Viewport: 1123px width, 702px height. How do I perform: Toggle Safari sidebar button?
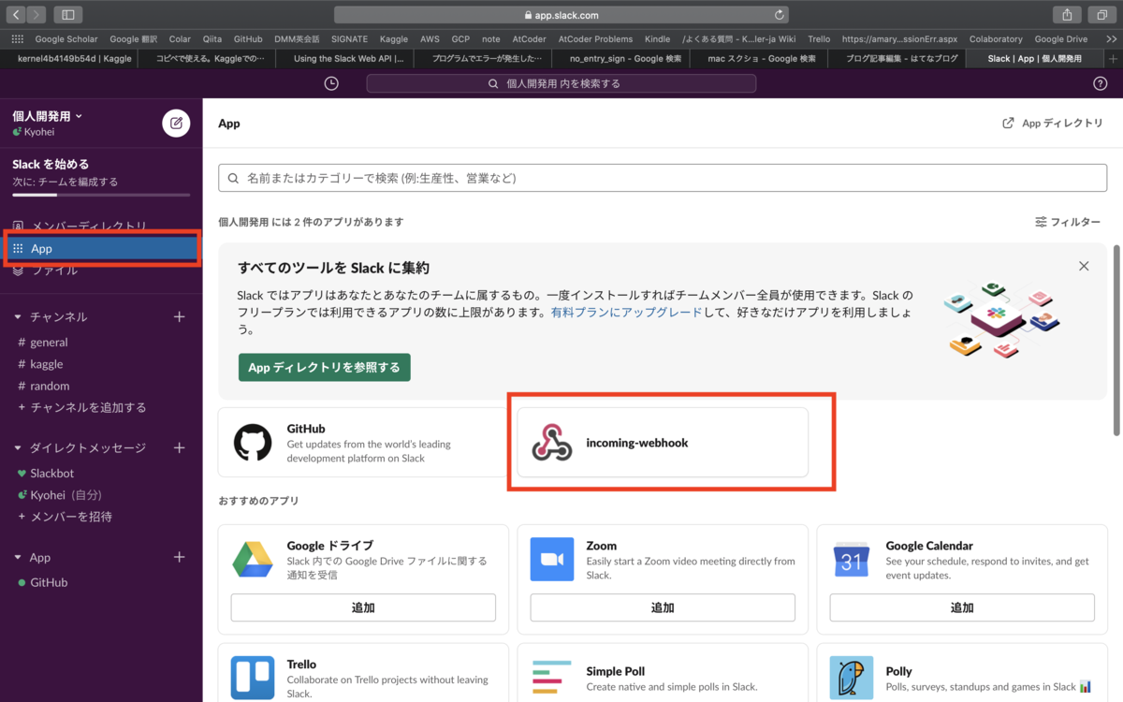[x=69, y=15]
